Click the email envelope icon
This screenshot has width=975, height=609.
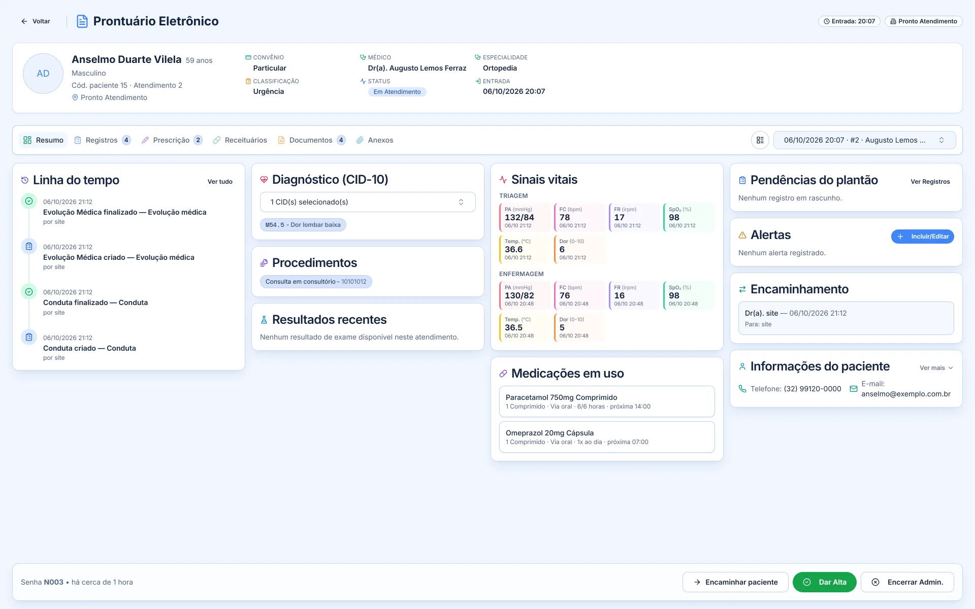(854, 389)
